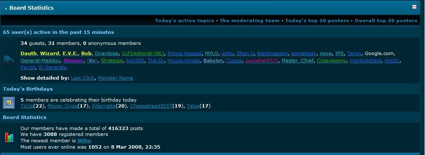Click the birthday calendar icon
Image resolution: width=425 pixels, height=155 pixels.
pos(9,102)
